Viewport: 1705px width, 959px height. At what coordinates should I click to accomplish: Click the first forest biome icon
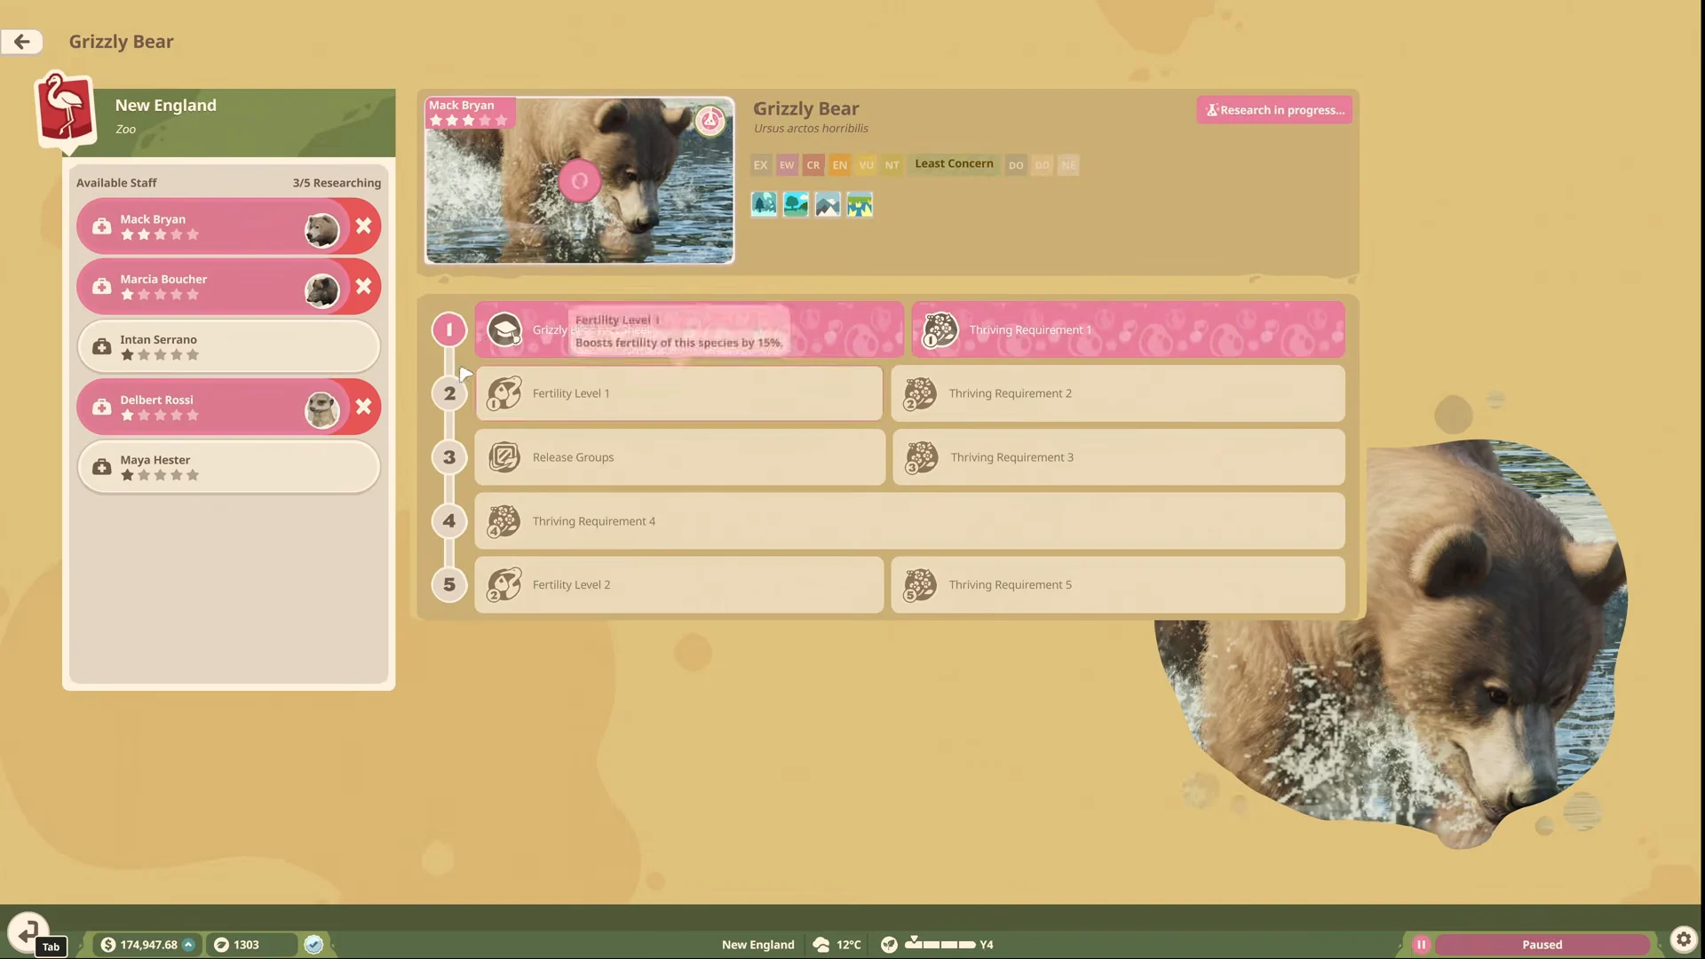pyautogui.click(x=764, y=204)
